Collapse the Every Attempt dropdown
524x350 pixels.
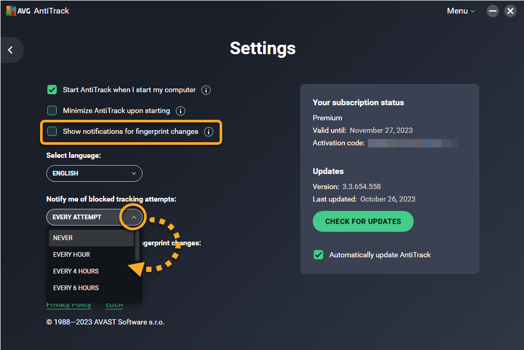click(x=133, y=217)
